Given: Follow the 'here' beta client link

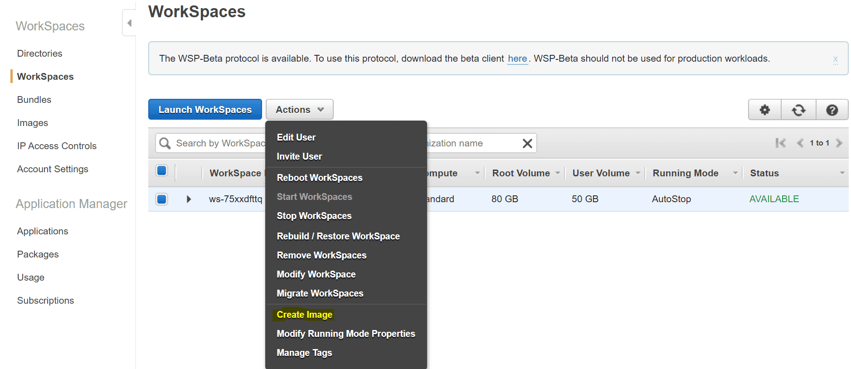Looking at the screenshot, I should pyautogui.click(x=517, y=58).
